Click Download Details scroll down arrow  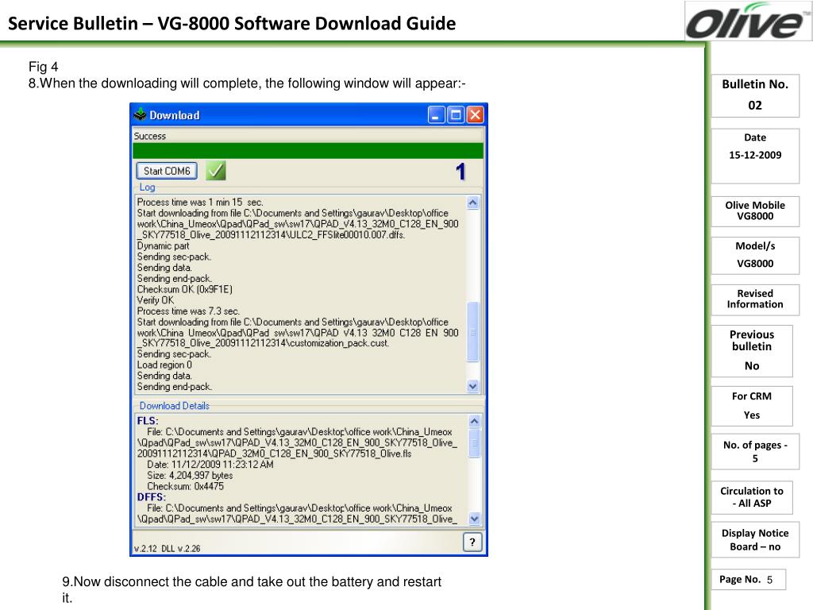475,518
